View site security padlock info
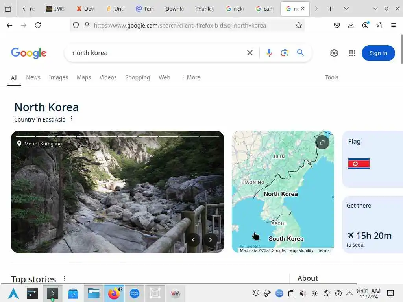Viewport: 403px width, 302px height. [x=87, y=25]
